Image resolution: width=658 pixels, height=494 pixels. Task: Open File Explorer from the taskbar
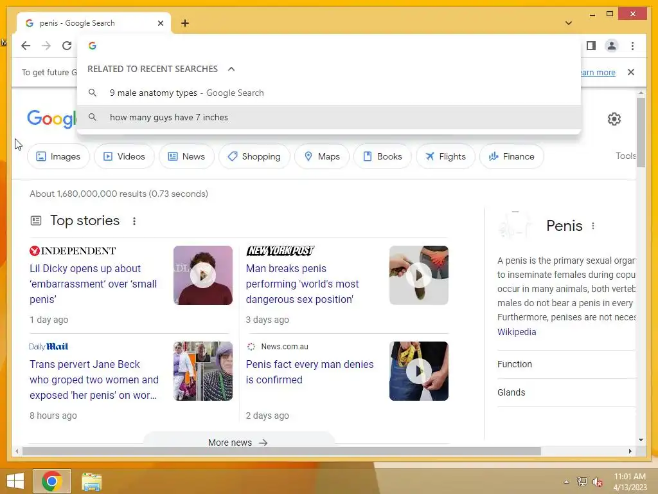[x=91, y=481]
